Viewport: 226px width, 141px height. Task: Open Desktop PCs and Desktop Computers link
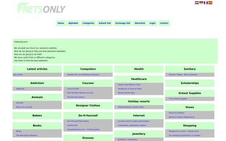[x=83, y=75]
